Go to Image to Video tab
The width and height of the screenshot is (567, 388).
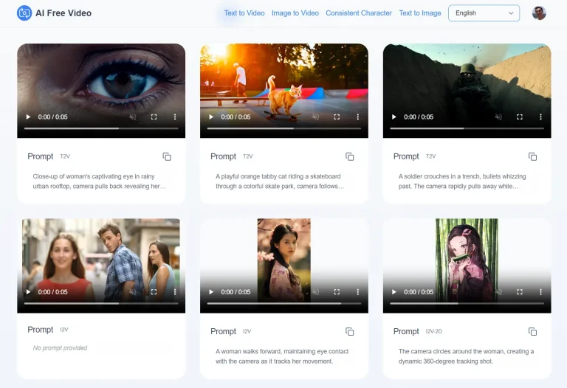pyautogui.click(x=295, y=13)
